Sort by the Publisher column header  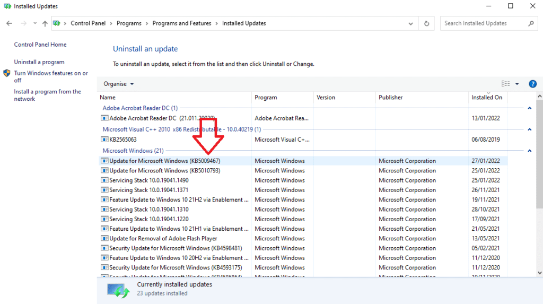click(422, 98)
